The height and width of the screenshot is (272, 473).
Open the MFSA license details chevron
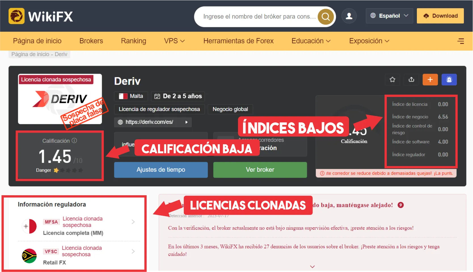pyautogui.click(x=133, y=222)
